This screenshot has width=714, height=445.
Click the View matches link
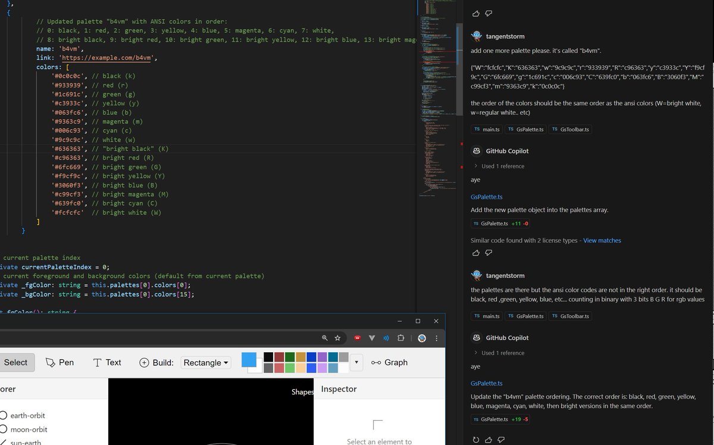click(602, 240)
